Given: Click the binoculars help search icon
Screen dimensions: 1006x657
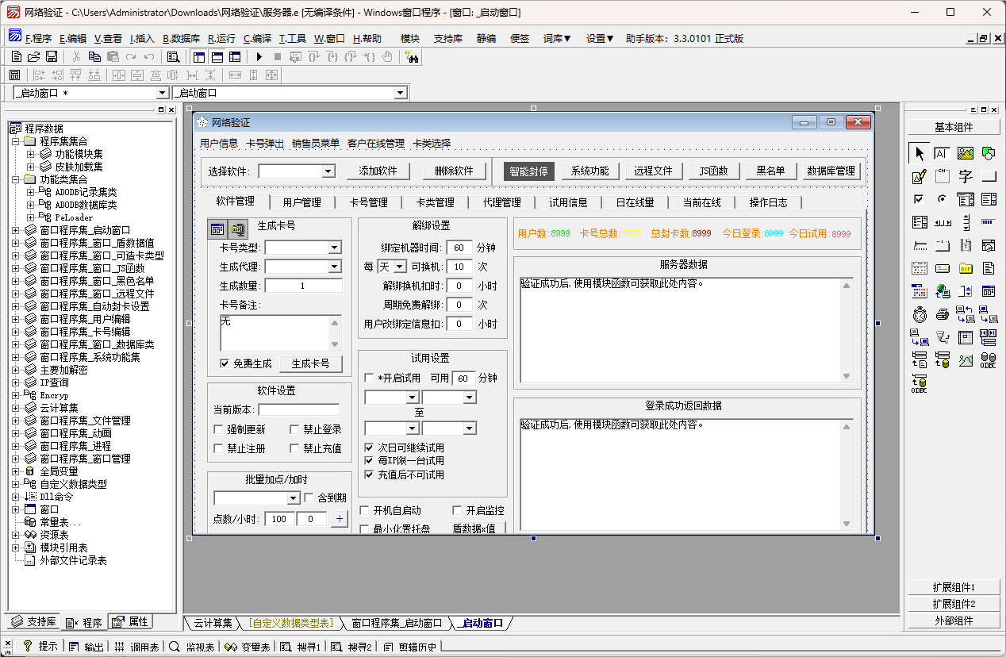Looking at the screenshot, I should coord(411,56).
